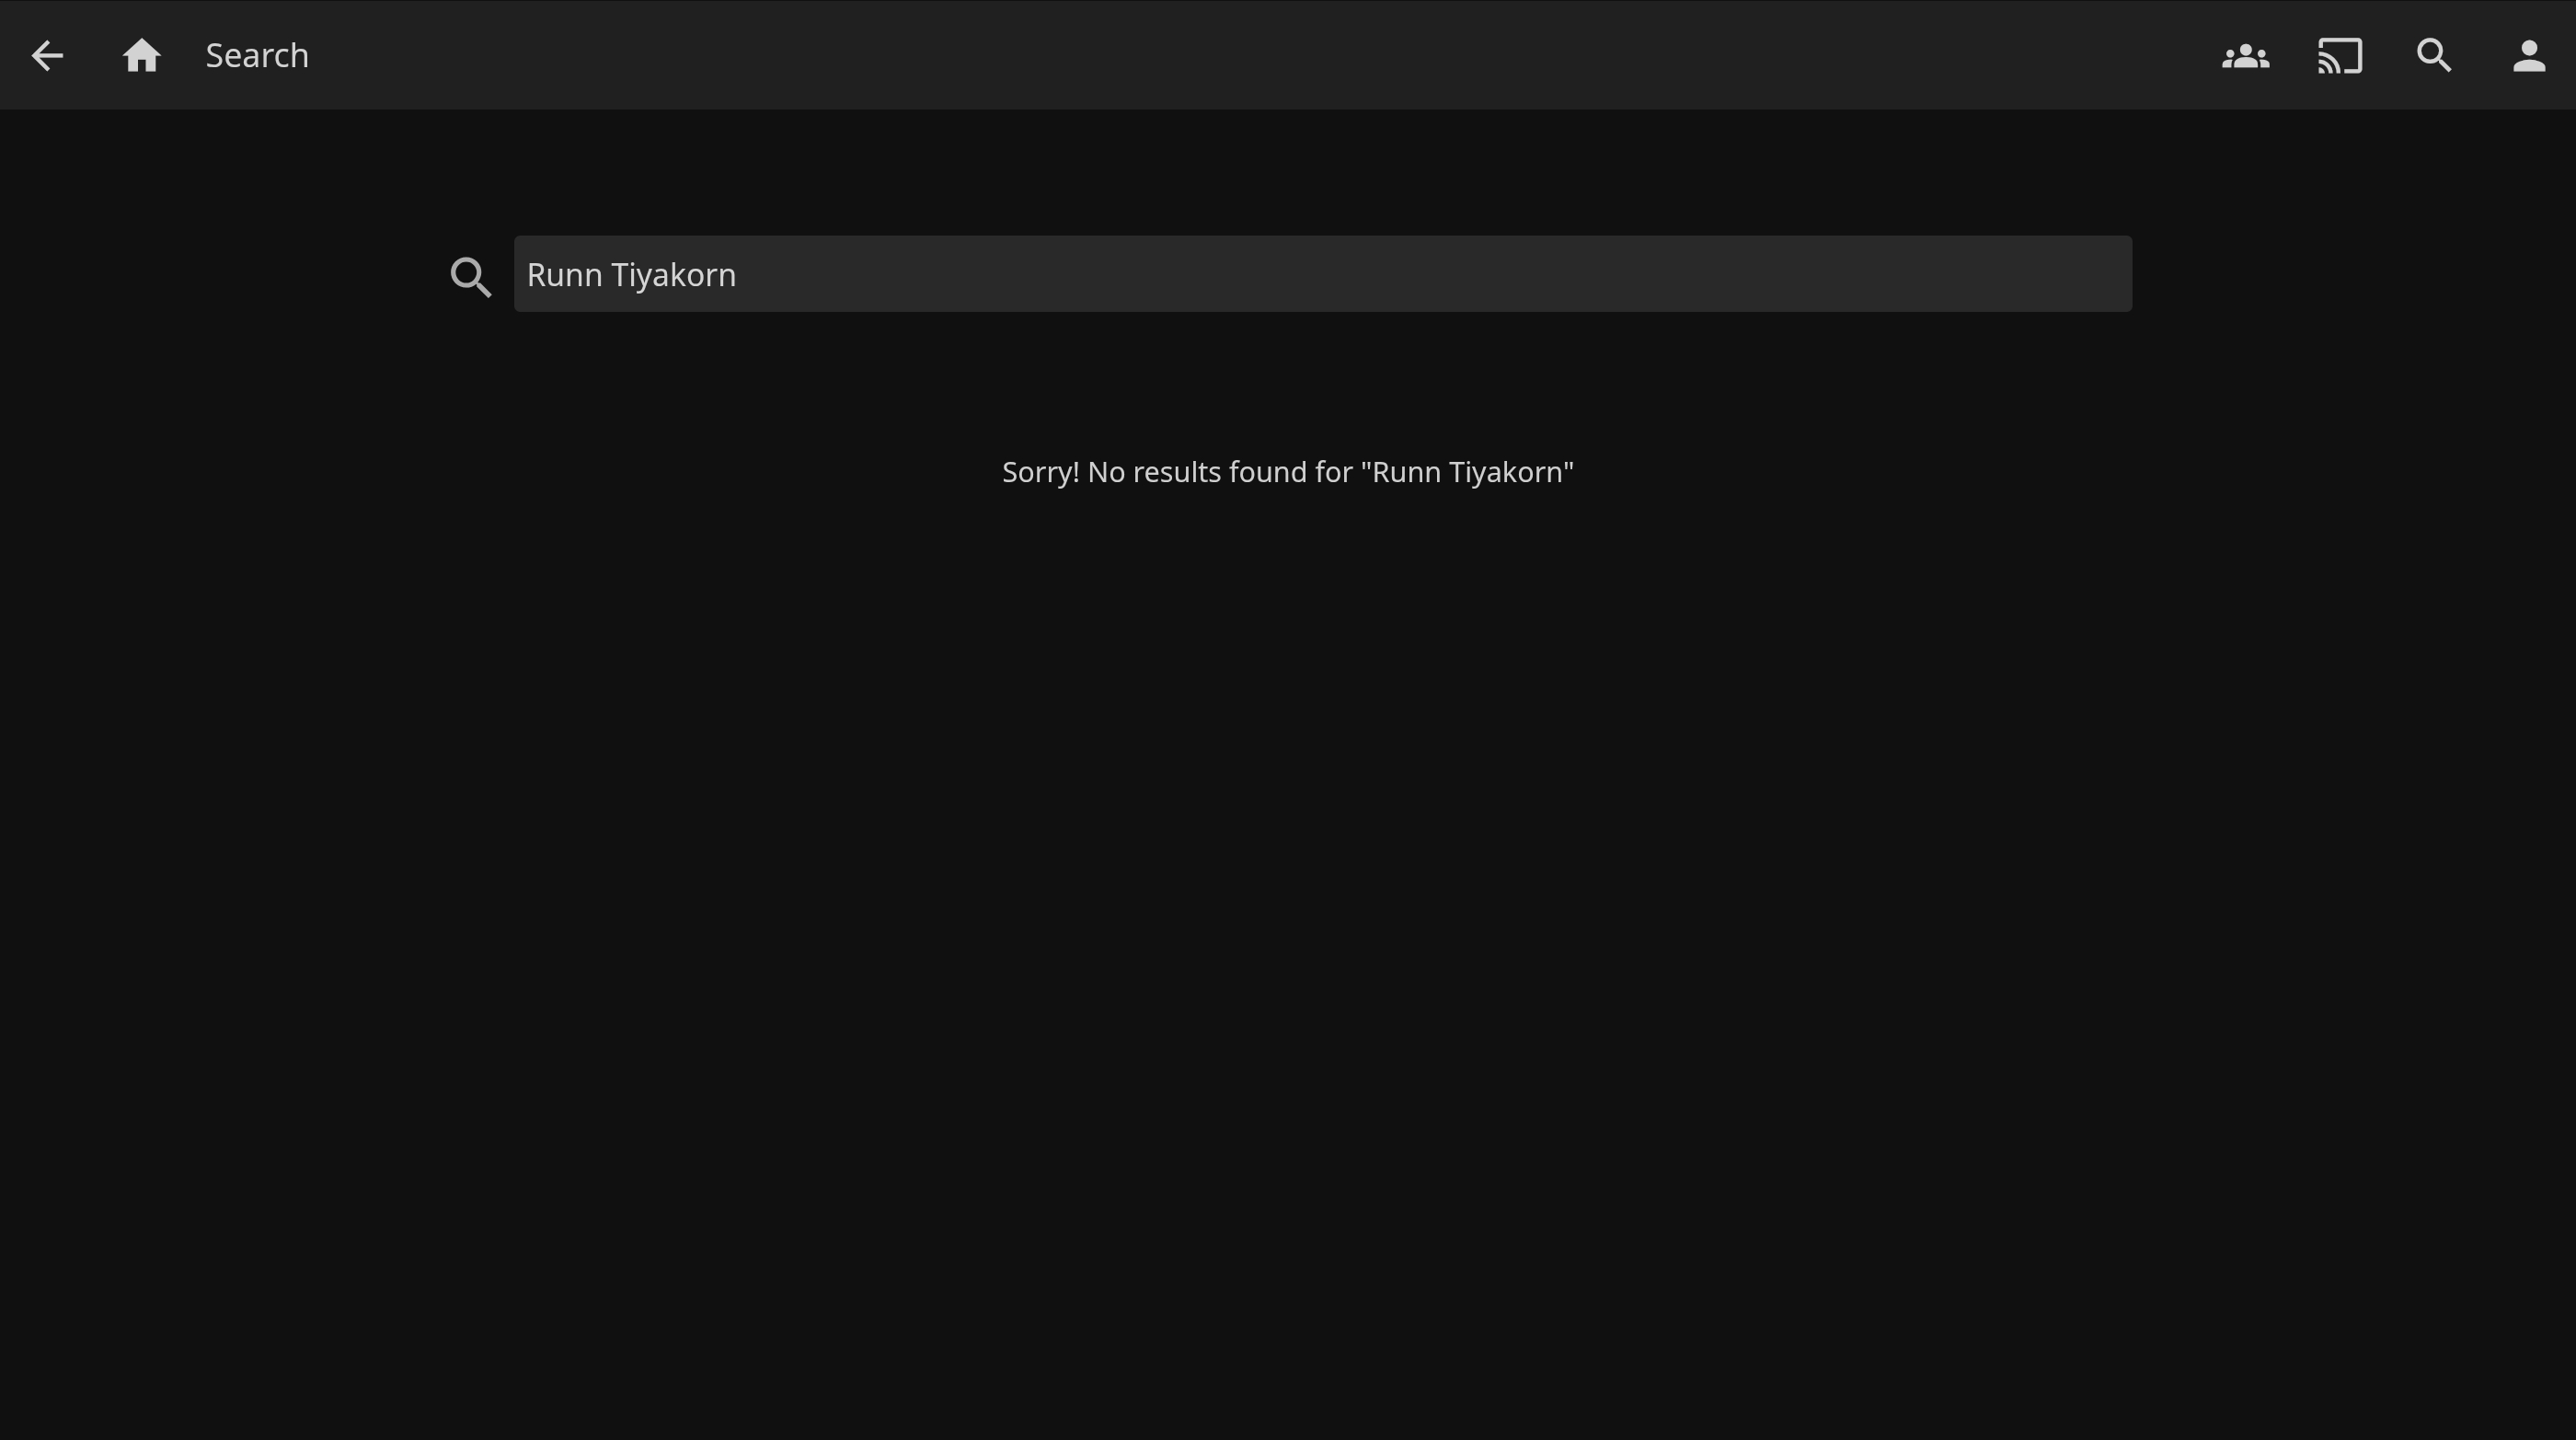Click quoted "Runn Tiyakorn" in the sorry message

click(1467, 472)
